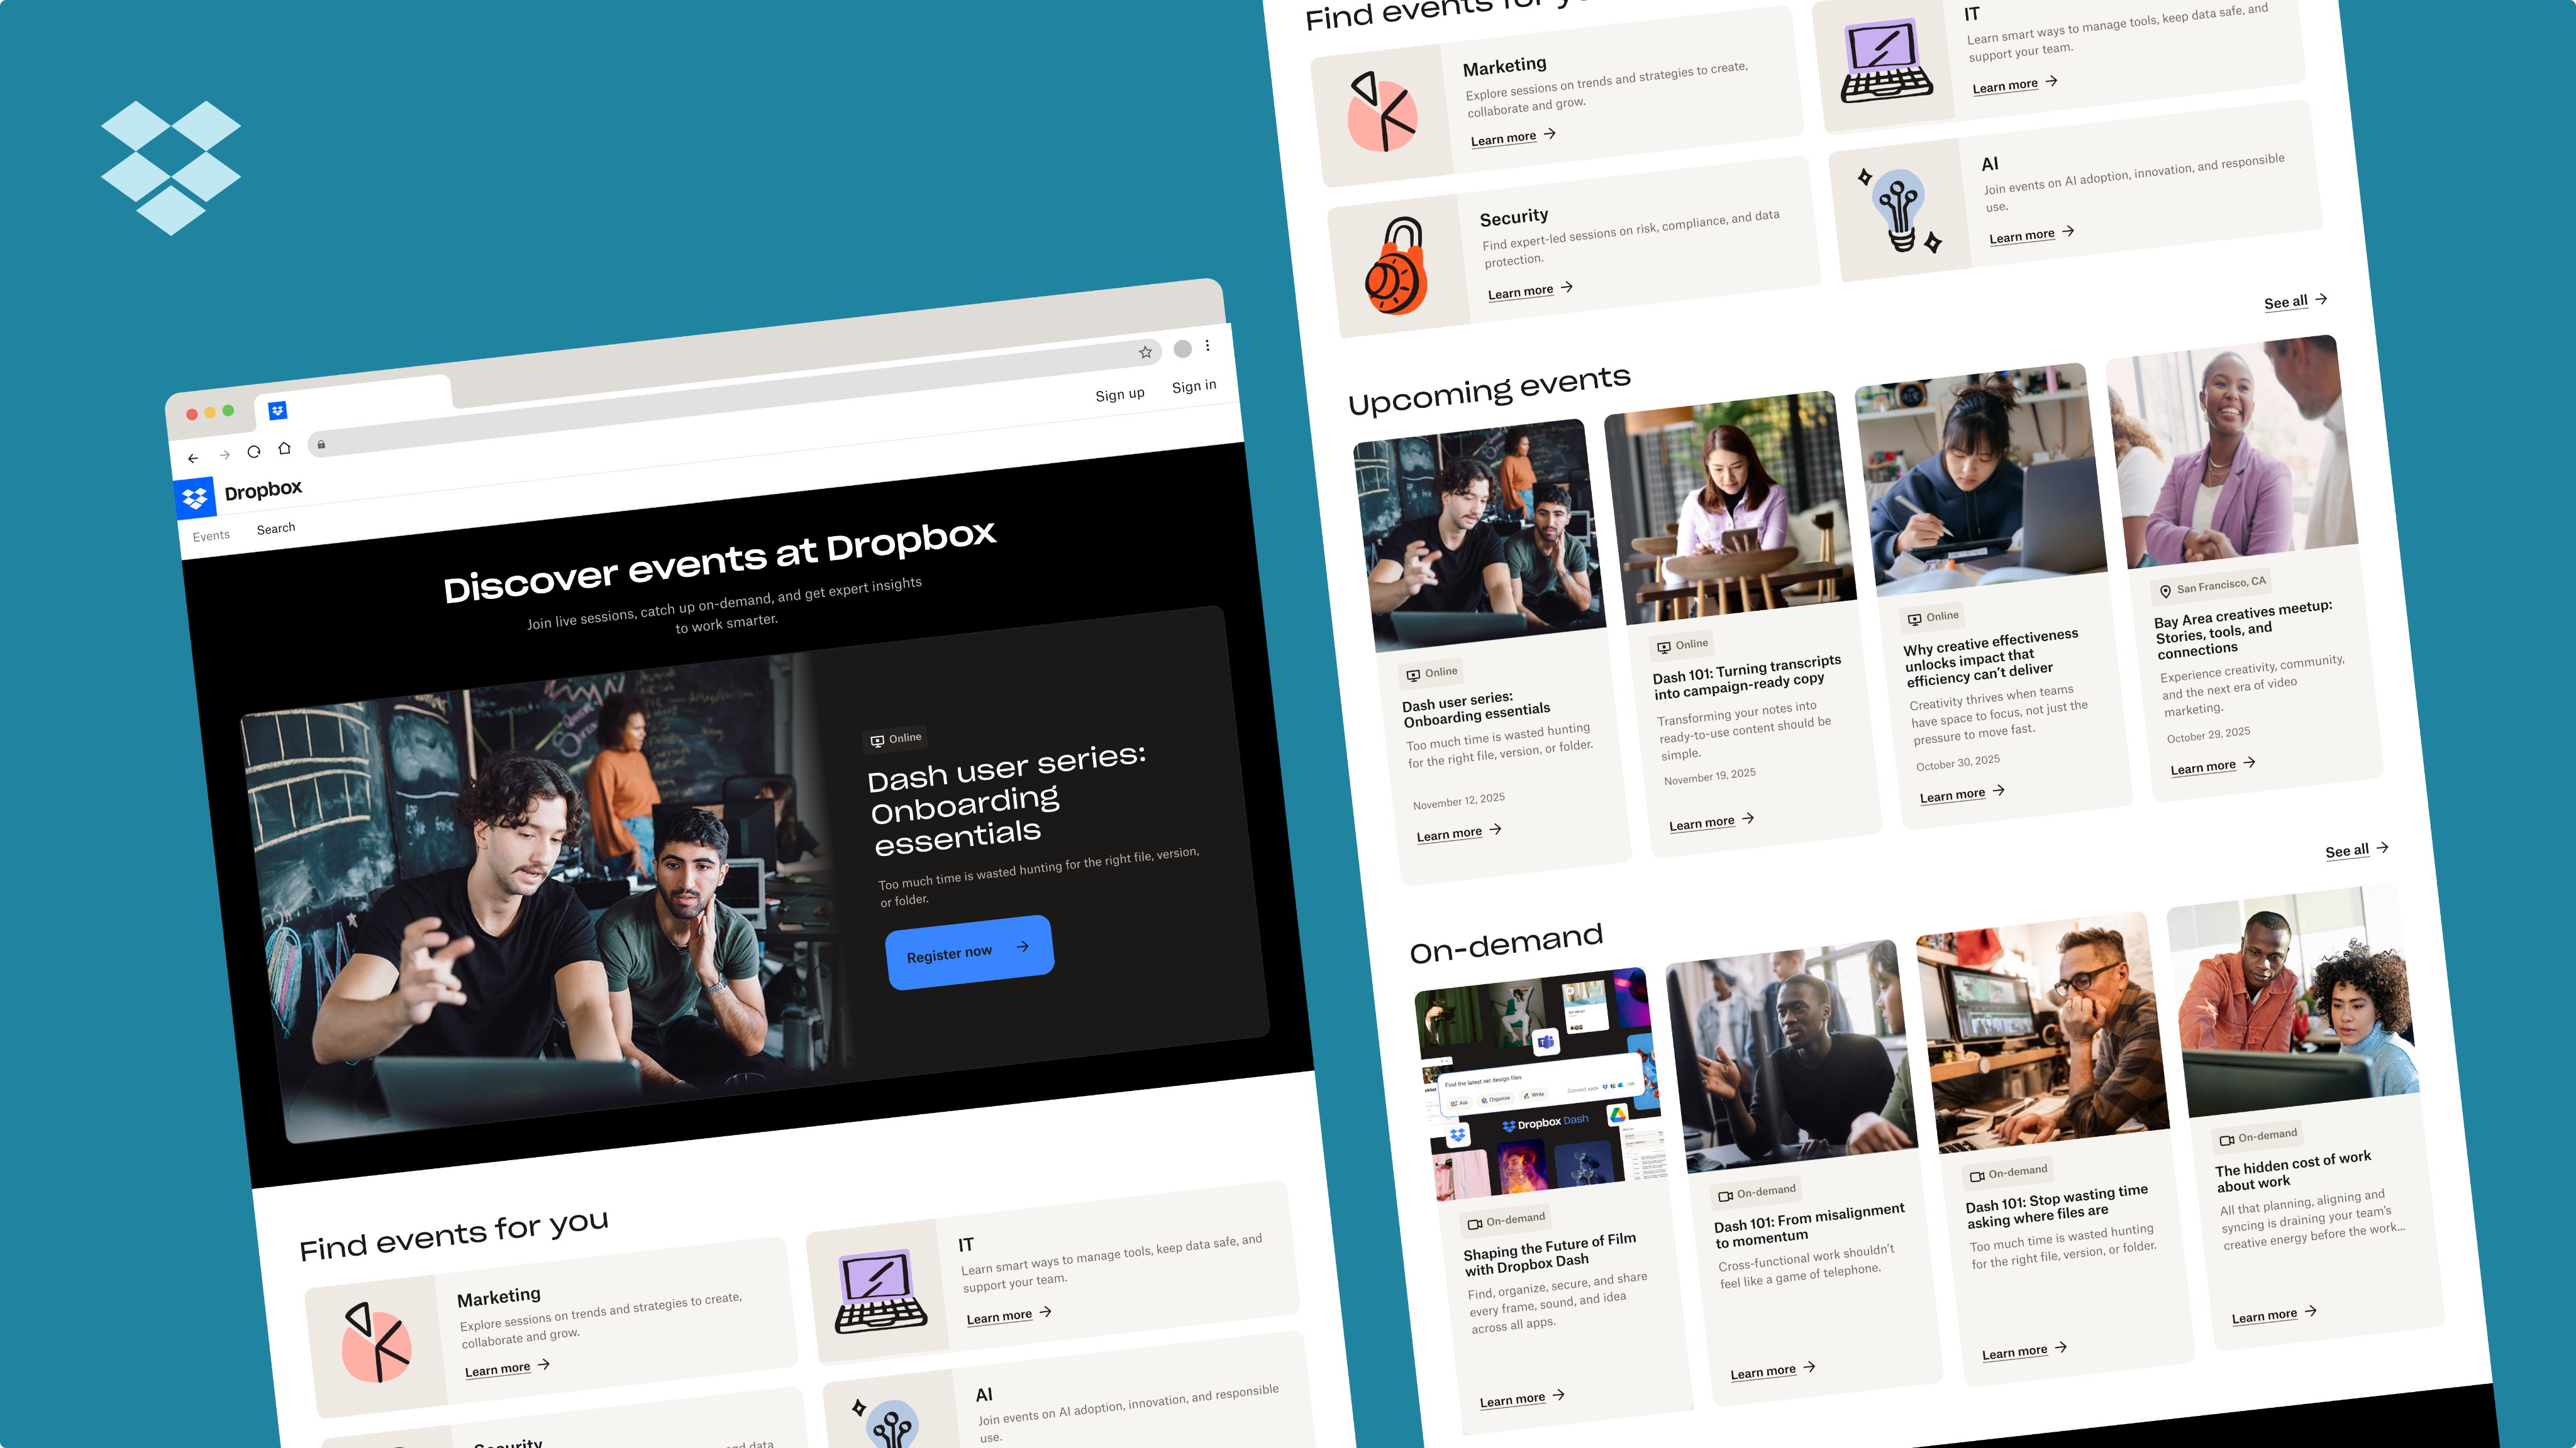This screenshot has height=1448, width=2576.
Task: Click the browser reload icon
Action: tap(254, 452)
